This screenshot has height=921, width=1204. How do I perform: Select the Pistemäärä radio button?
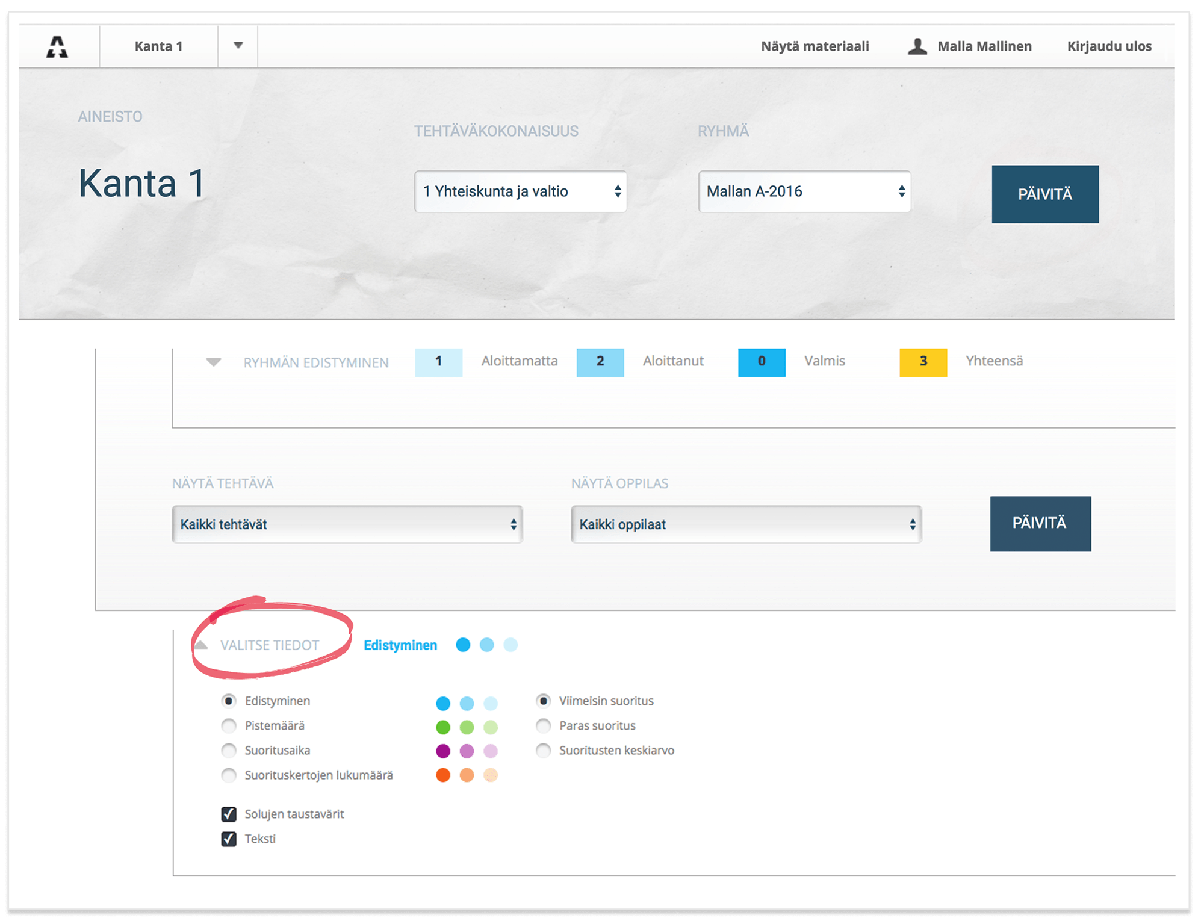229,725
